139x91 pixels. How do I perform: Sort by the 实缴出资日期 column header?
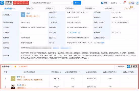(x=128, y=72)
